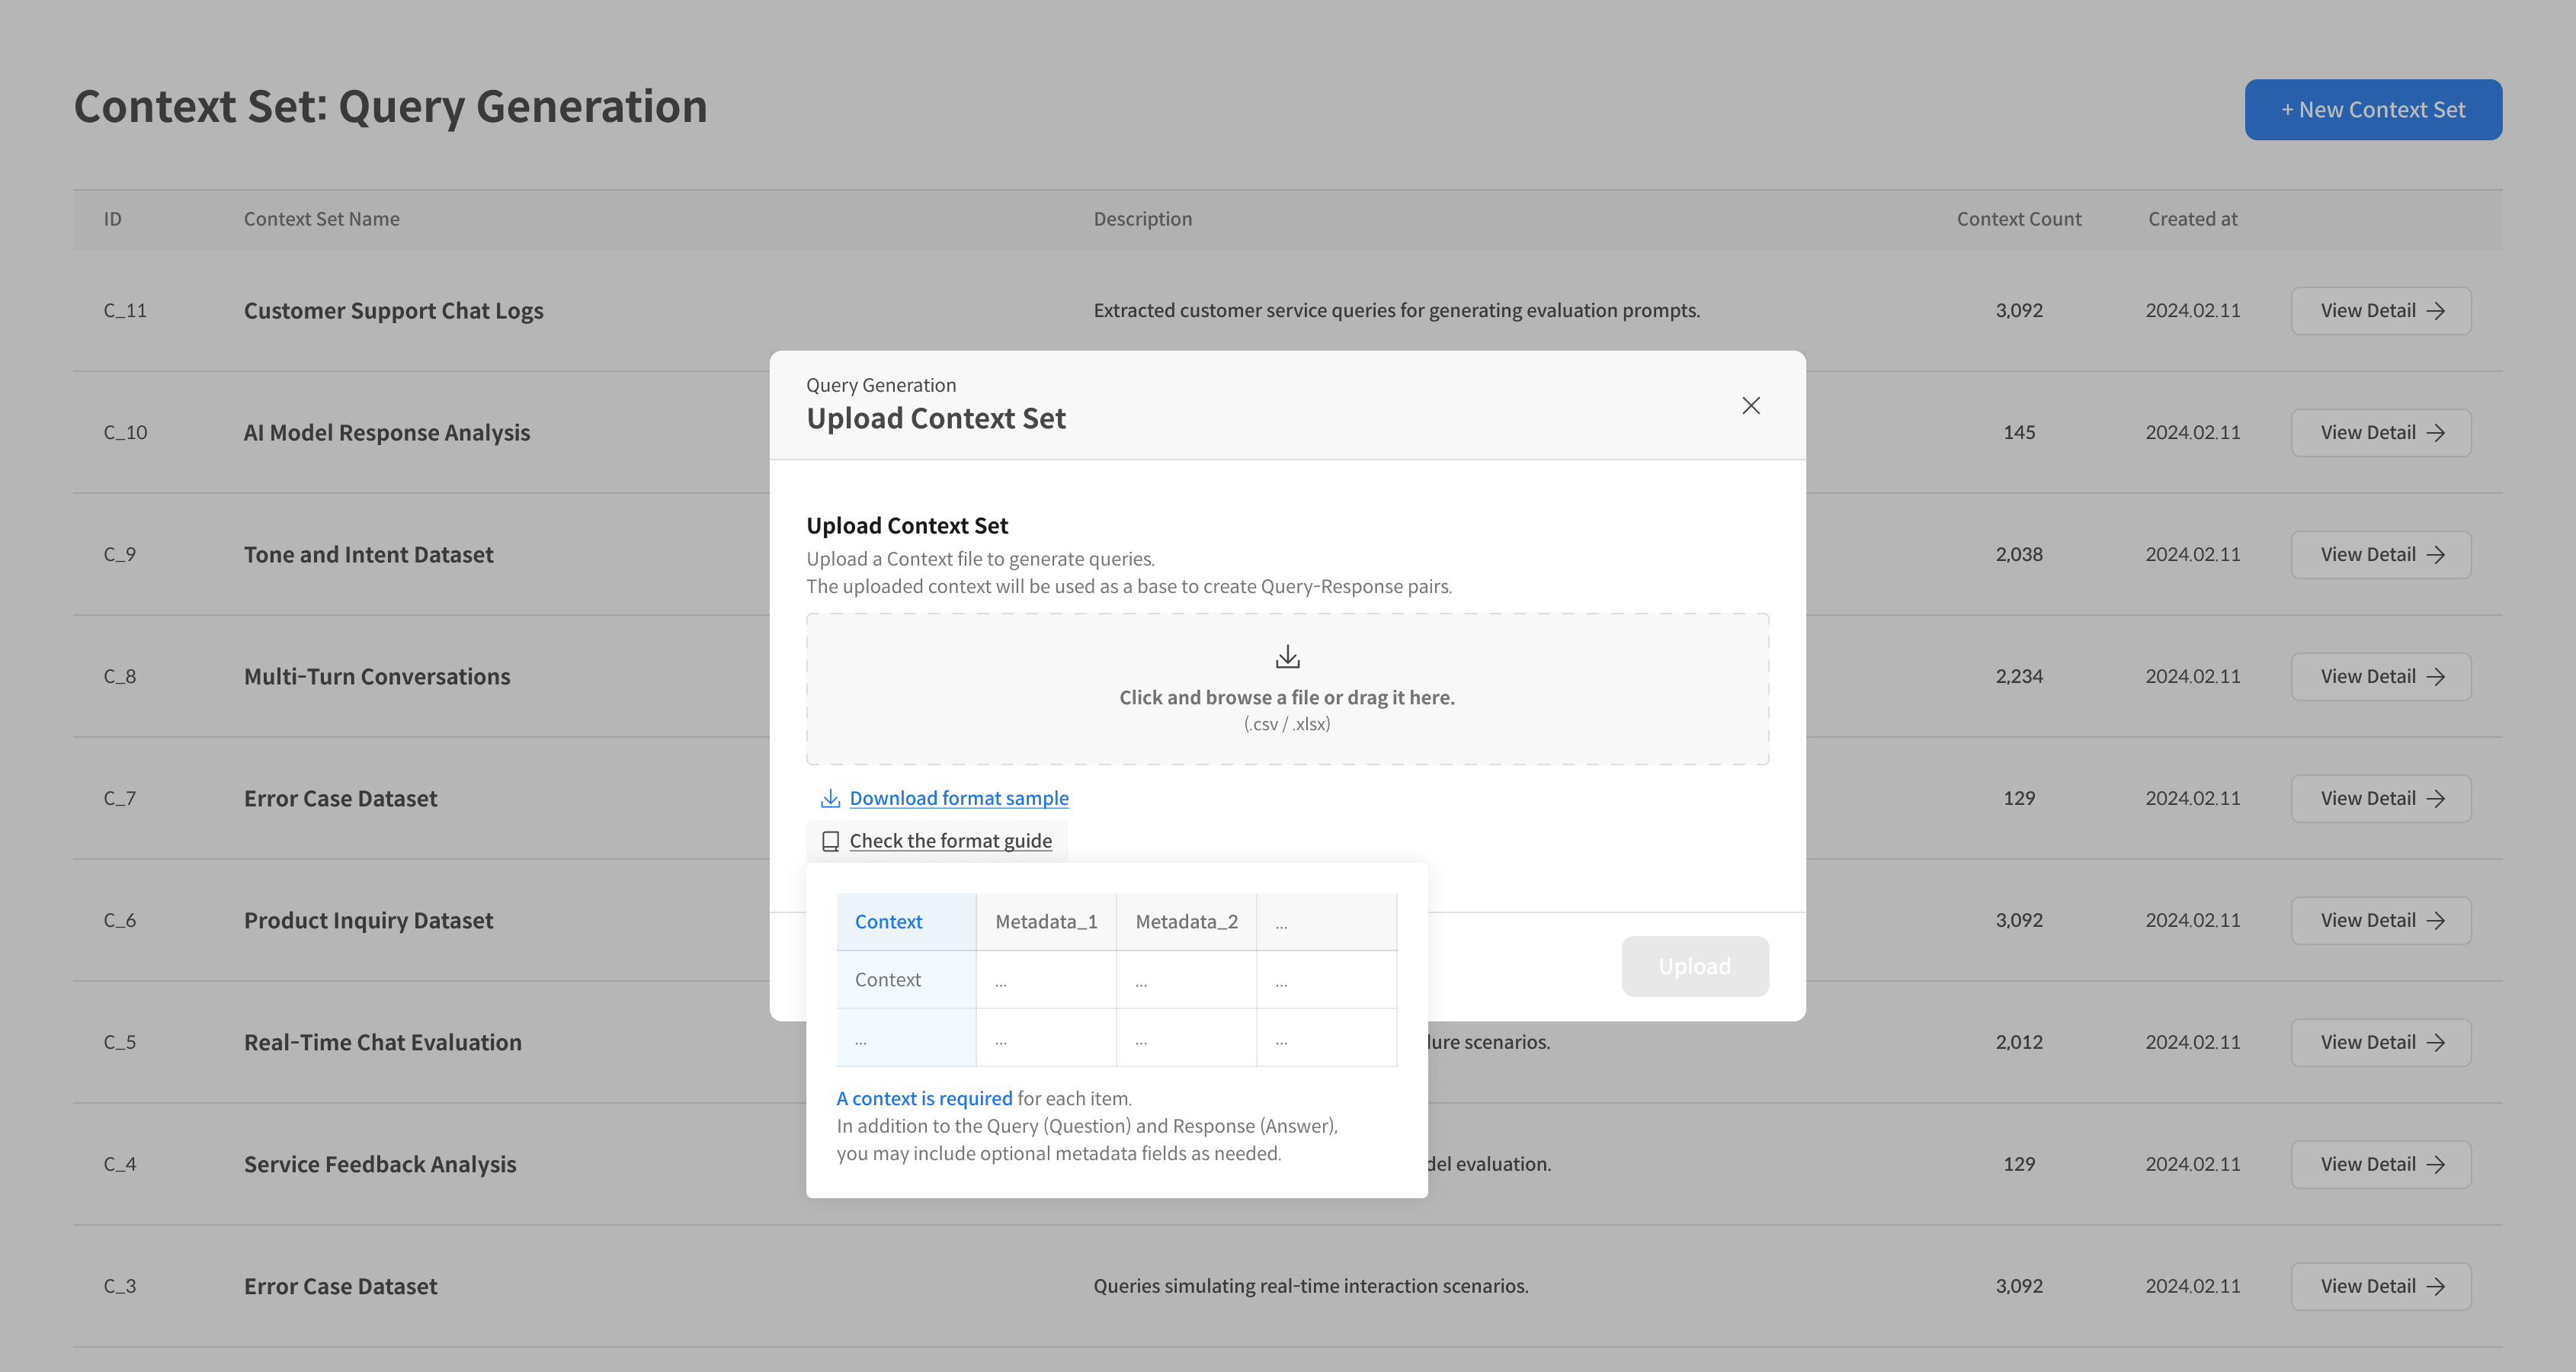Click the arrow icon in the C_3 View Detail button

pos(2436,1287)
